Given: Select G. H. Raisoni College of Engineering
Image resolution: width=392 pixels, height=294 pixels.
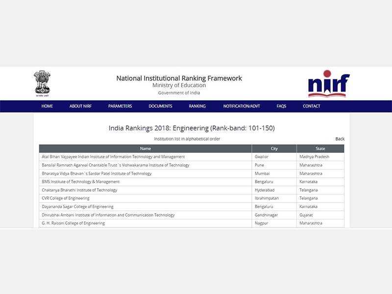Looking at the screenshot, I should tap(73, 223).
